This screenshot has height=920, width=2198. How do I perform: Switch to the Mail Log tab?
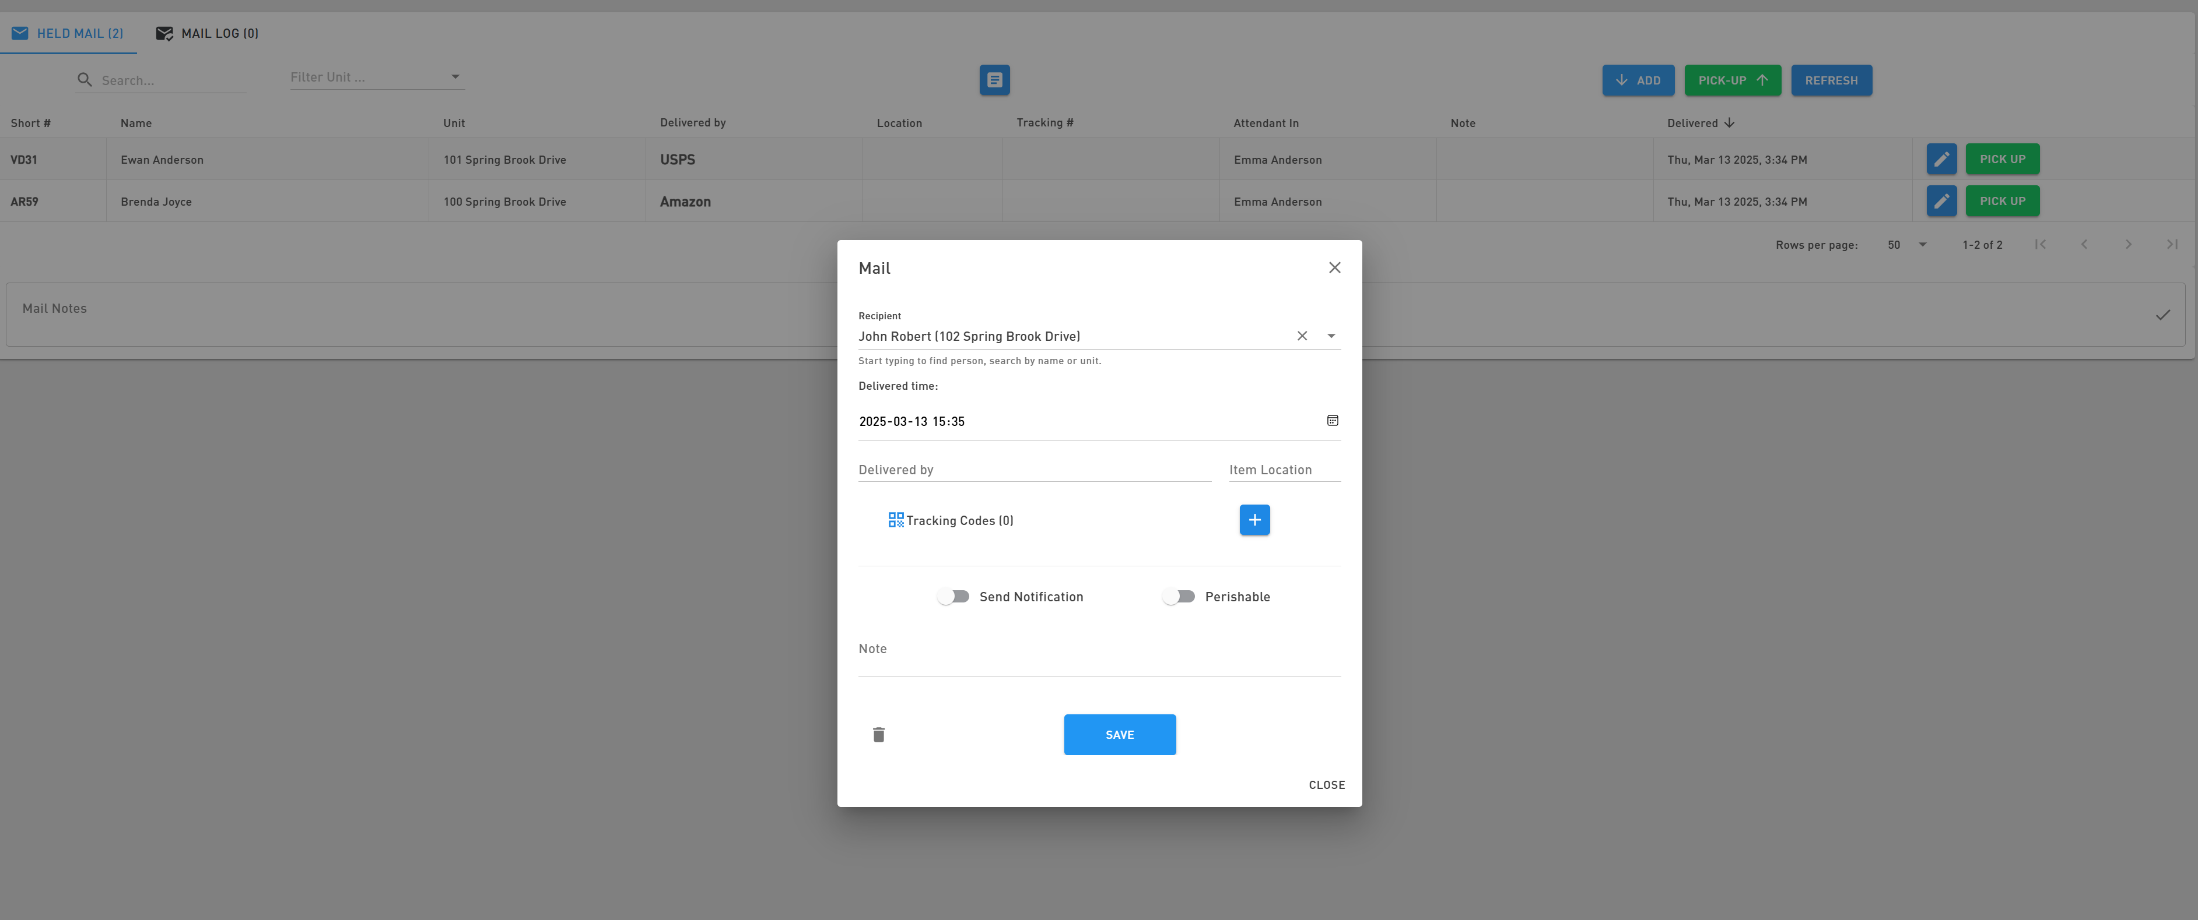(x=208, y=33)
